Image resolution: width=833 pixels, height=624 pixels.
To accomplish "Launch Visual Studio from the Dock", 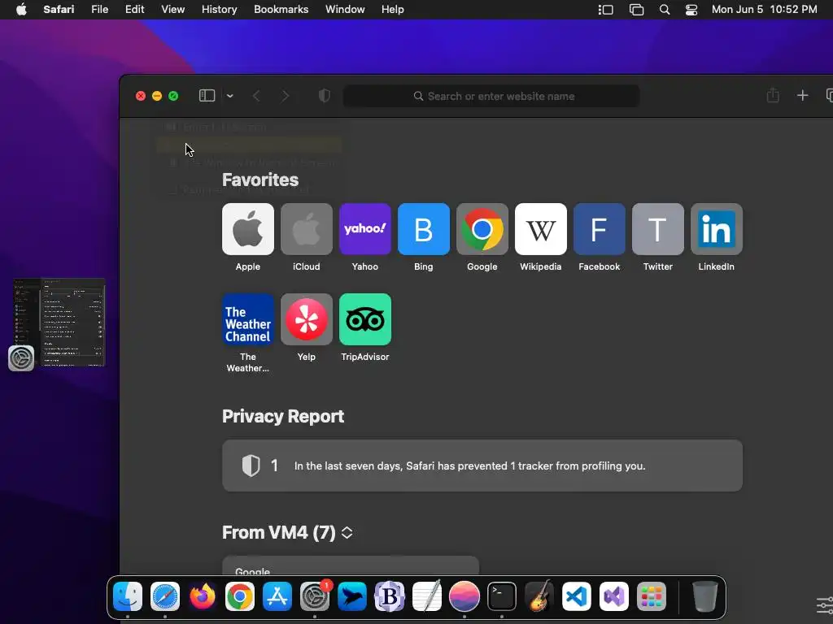I will click(x=614, y=596).
